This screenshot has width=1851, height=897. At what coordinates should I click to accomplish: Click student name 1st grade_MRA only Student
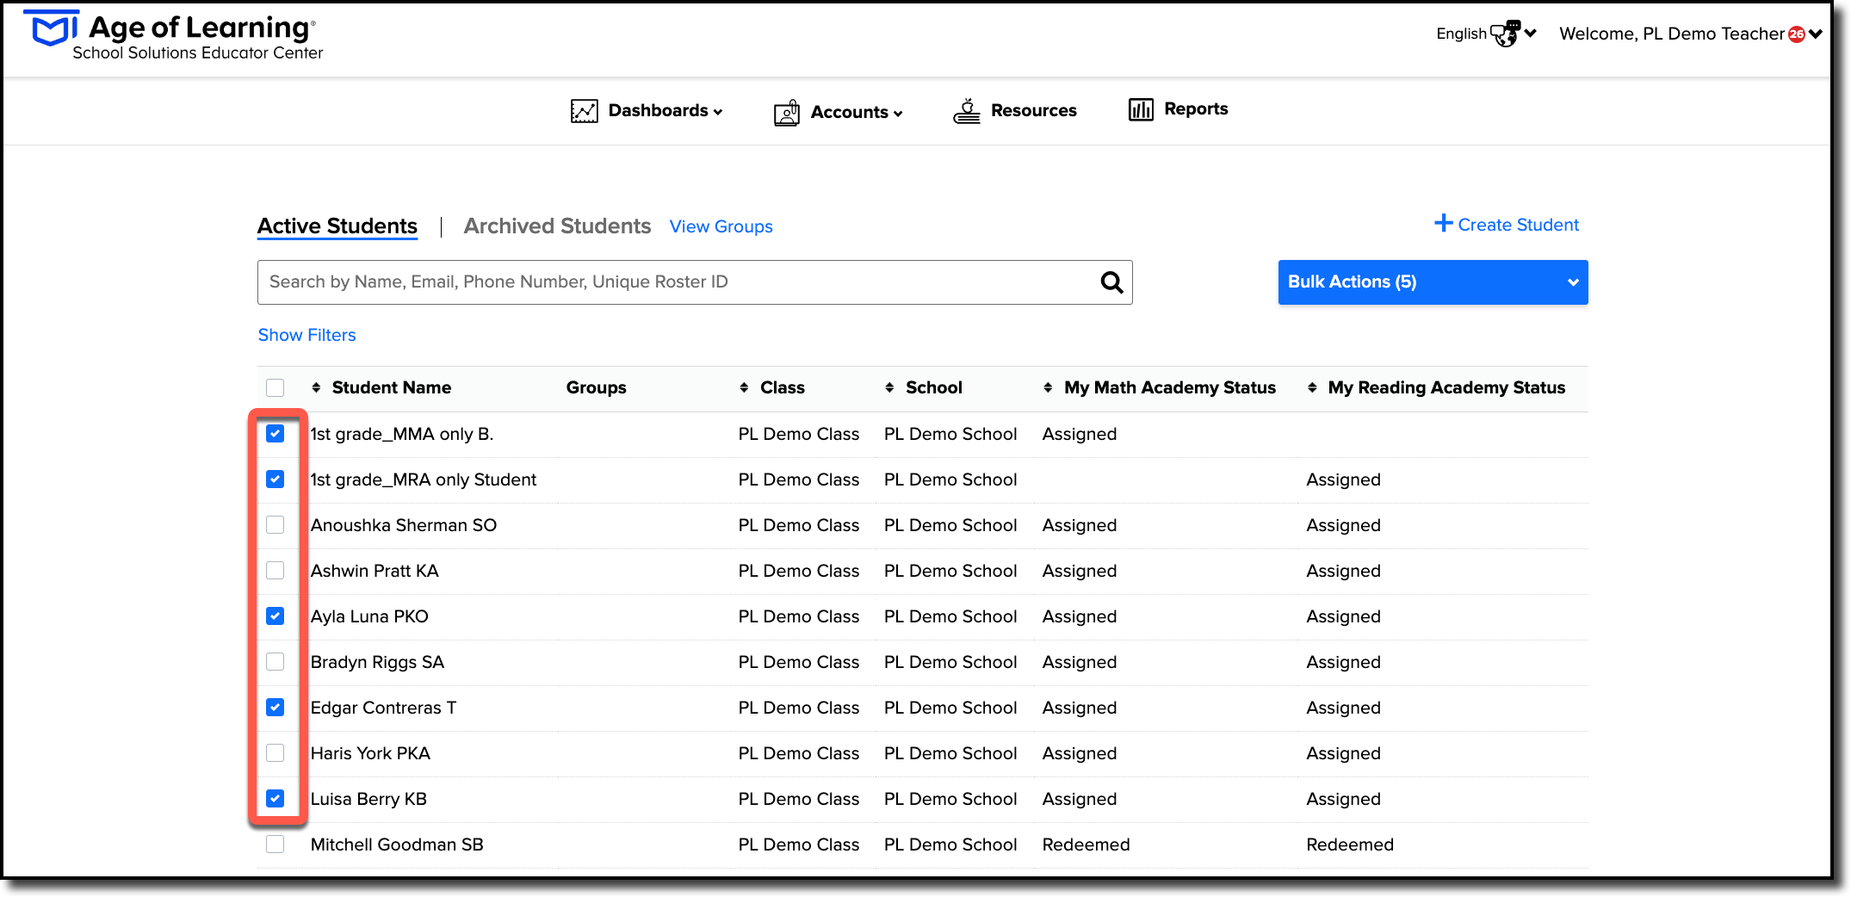click(424, 479)
